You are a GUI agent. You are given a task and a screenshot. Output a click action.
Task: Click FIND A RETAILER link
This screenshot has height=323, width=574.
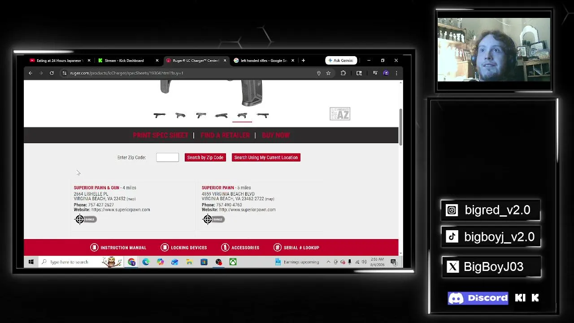(225, 135)
